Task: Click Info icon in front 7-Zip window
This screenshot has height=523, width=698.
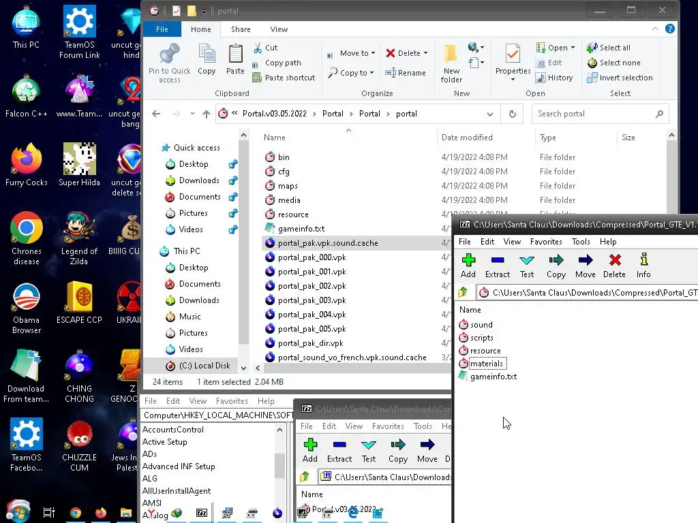Action: click(643, 259)
